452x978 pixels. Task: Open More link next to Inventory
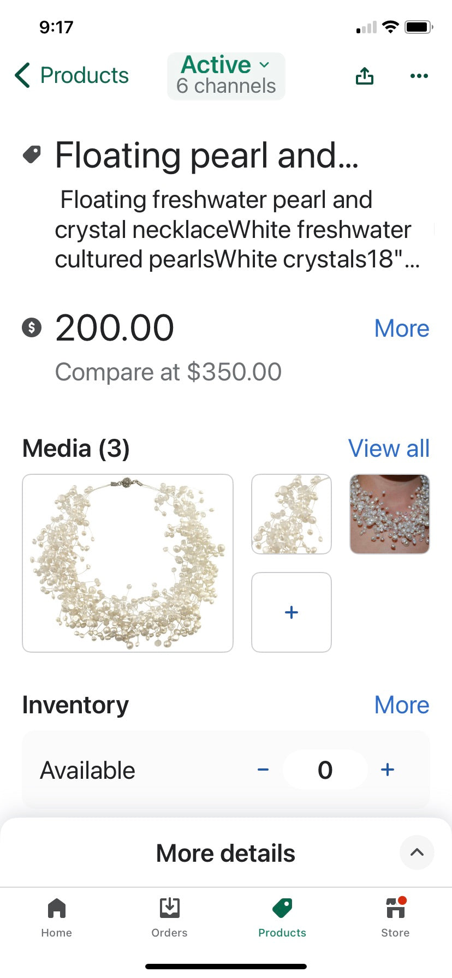[402, 705]
